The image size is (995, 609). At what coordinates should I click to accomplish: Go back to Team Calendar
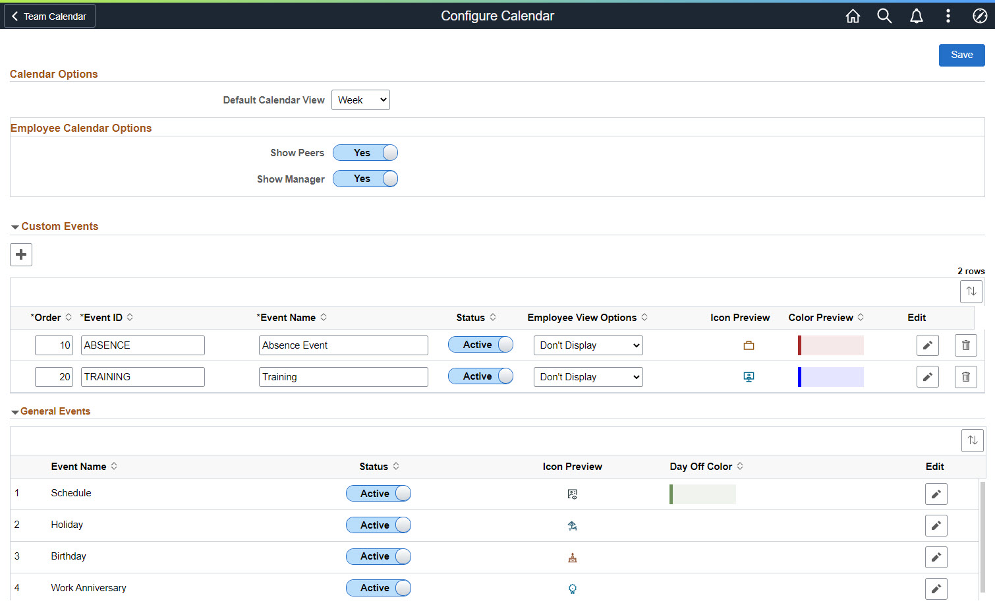(49, 16)
